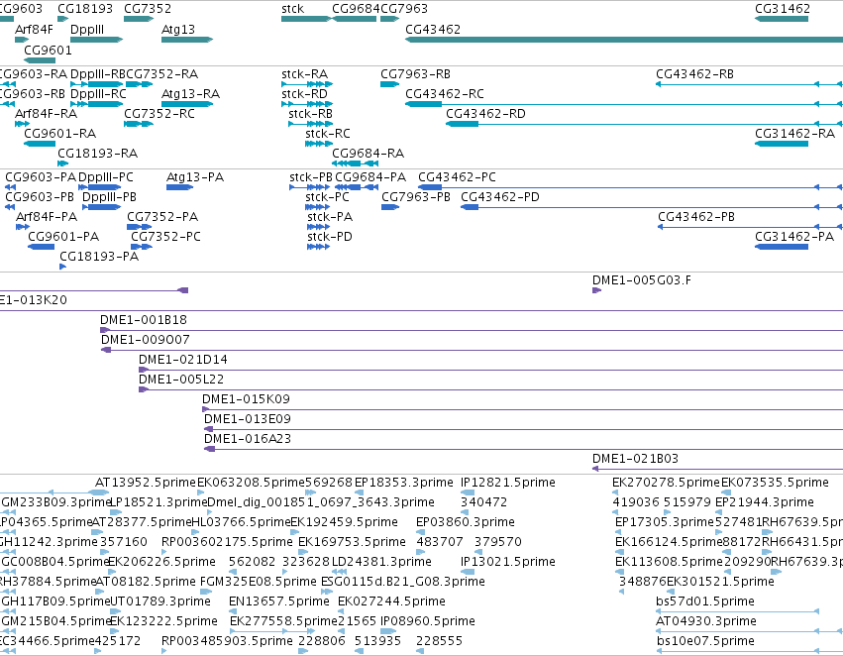Click the DME1-013E09 clone label
The image size is (843, 656).
pos(248,419)
